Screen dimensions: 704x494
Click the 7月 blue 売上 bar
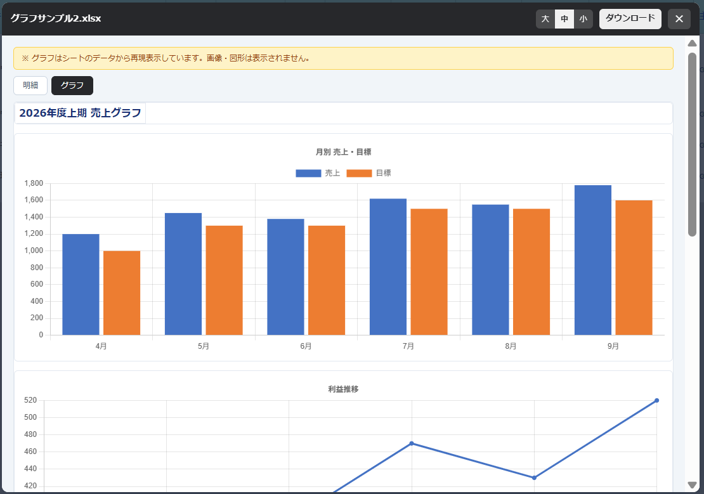pyautogui.click(x=388, y=267)
